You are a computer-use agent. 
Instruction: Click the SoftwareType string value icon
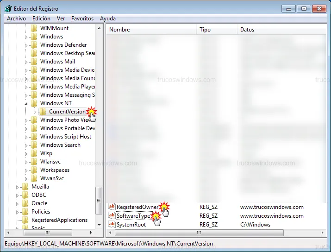(x=112, y=216)
